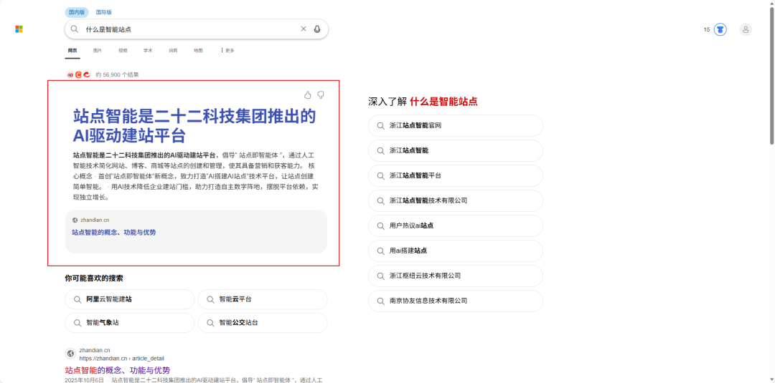Viewport: 775px width, 383px height.
Task: Search for 浙江站点智能平台
Action: (455, 175)
